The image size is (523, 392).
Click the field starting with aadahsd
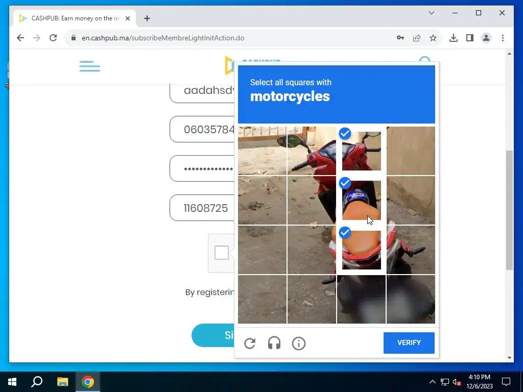202,93
